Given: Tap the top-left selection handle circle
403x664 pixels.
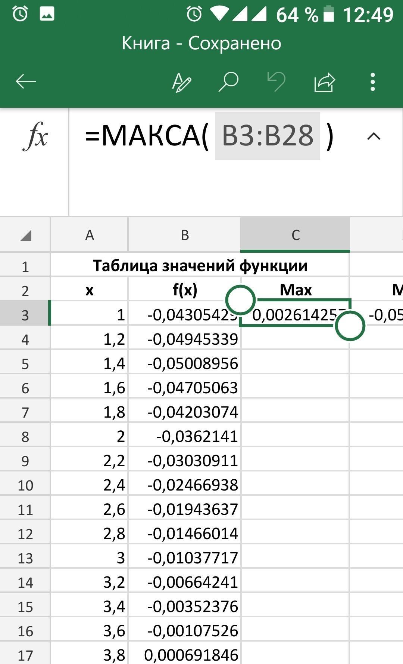Looking at the screenshot, I should (x=240, y=300).
